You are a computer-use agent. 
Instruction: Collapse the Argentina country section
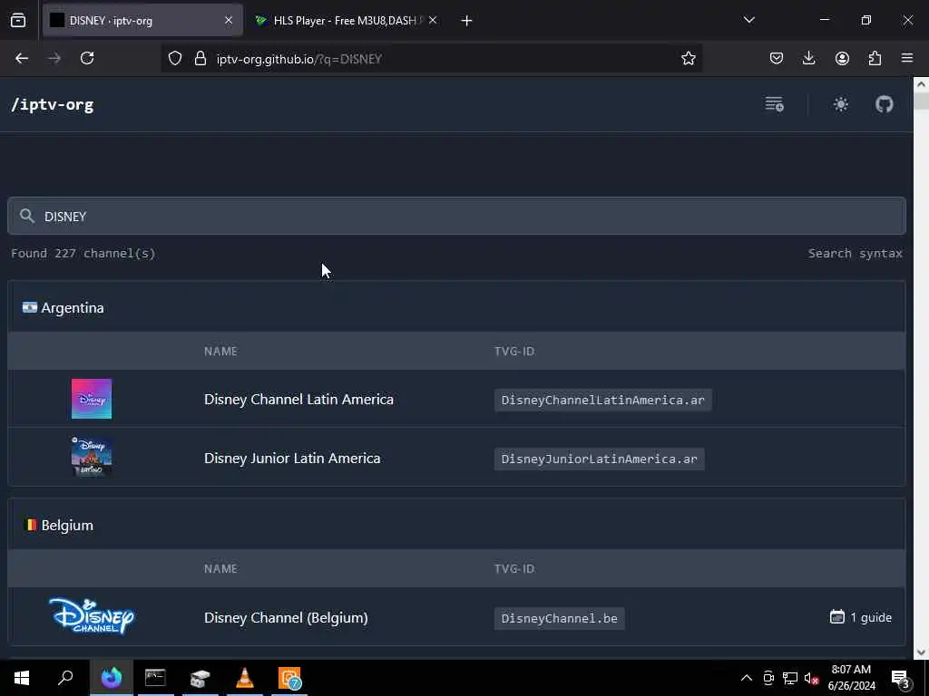click(x=457, y=307)
